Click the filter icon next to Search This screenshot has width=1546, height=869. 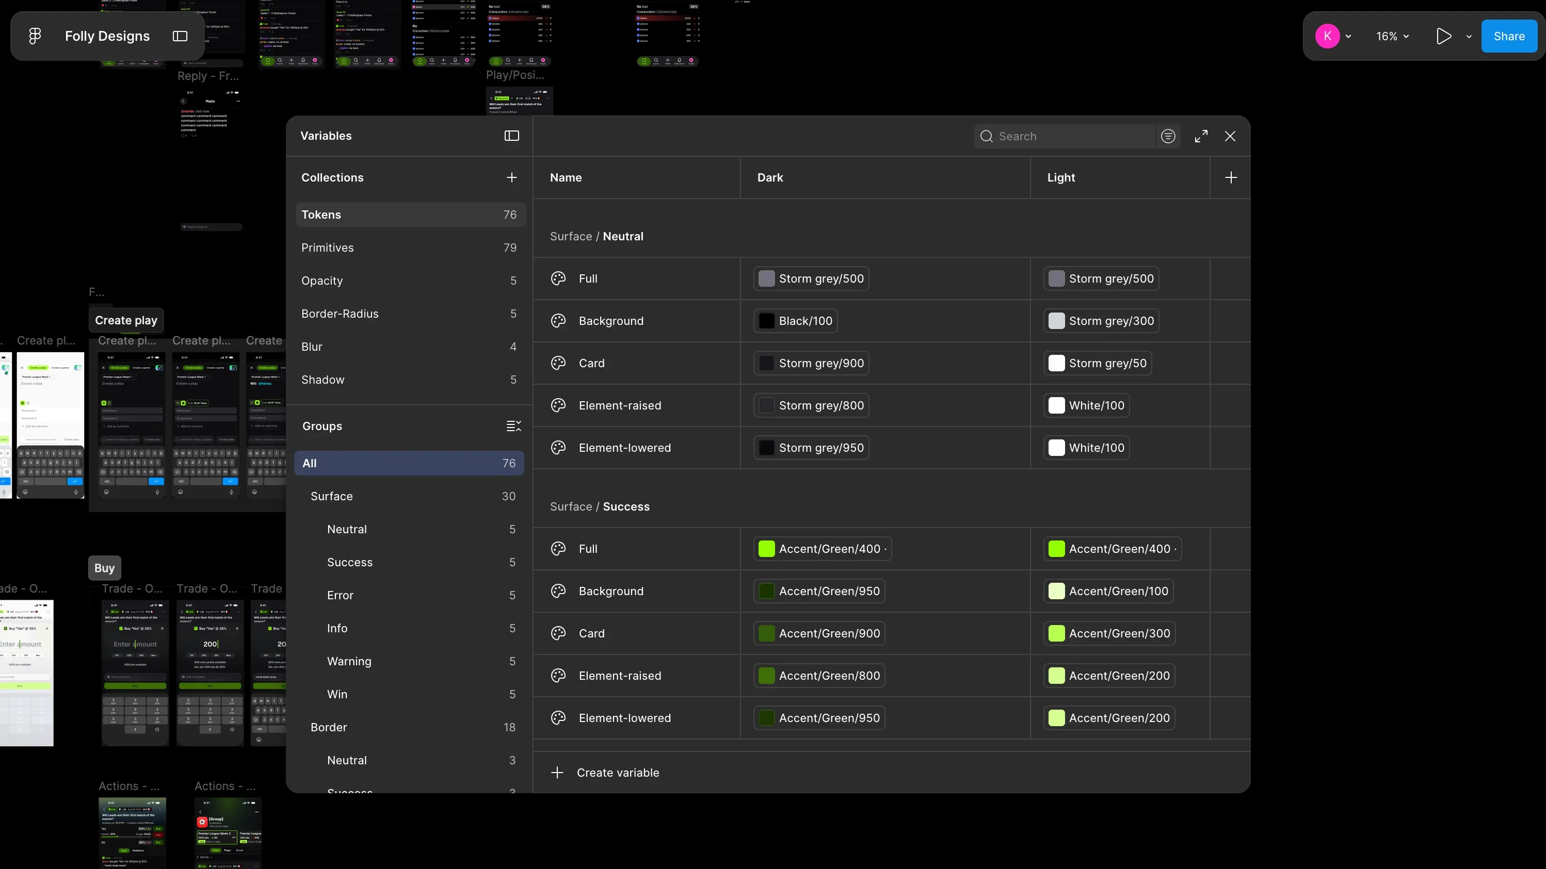[x=1168, y=136]
